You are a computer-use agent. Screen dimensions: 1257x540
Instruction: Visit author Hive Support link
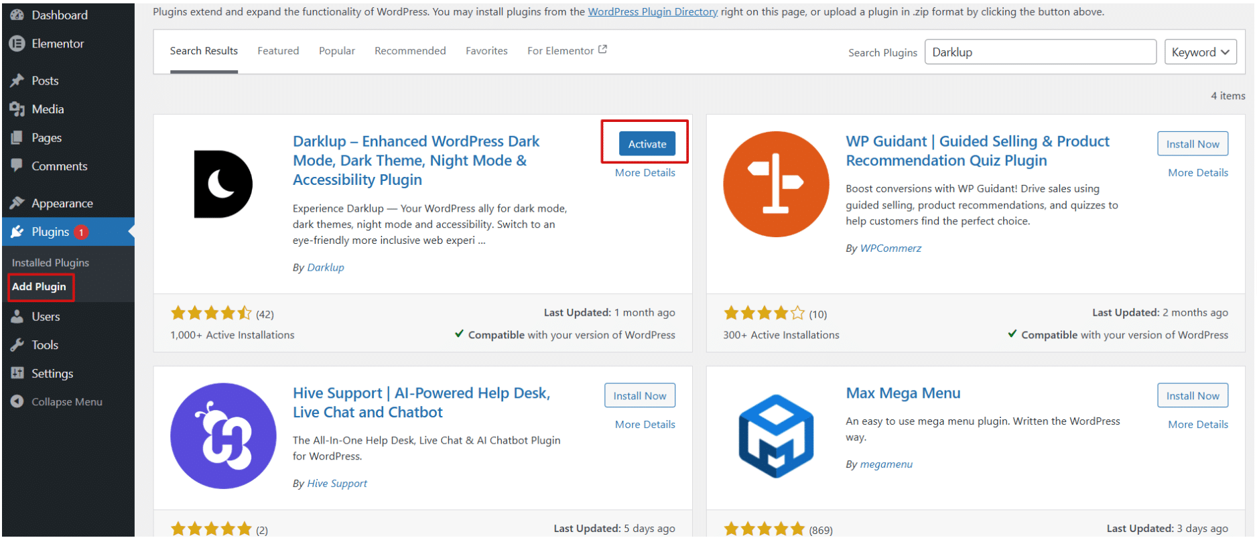click(x=337, y=483)
